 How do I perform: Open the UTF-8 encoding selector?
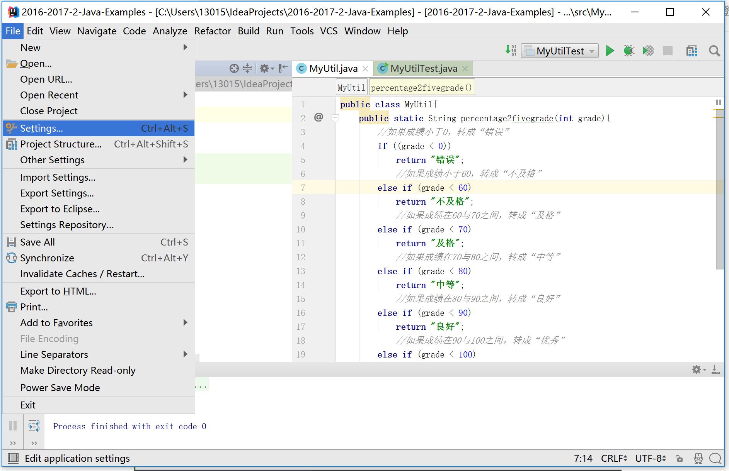click(x=651, y=458)
